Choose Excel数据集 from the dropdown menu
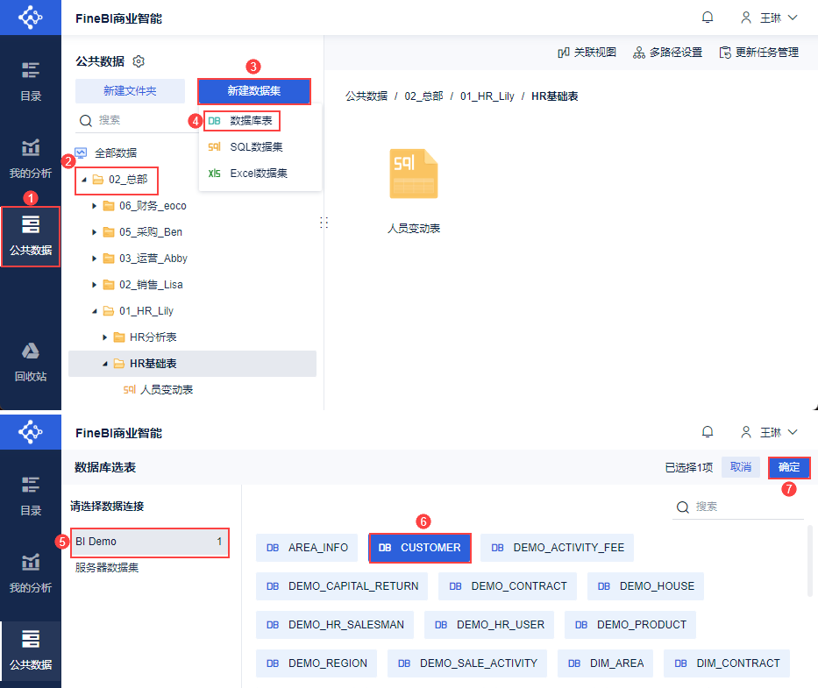The height and width of the screenshot is (688, 818). click(x=260, y=174)
